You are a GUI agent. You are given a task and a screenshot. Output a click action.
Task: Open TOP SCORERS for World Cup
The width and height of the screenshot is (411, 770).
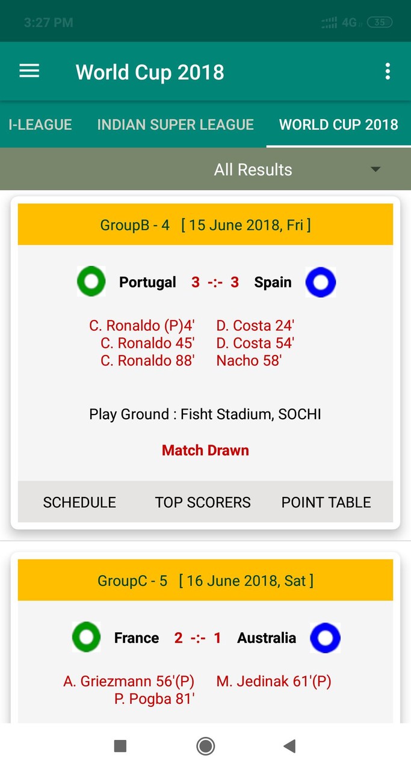[203, 502]
